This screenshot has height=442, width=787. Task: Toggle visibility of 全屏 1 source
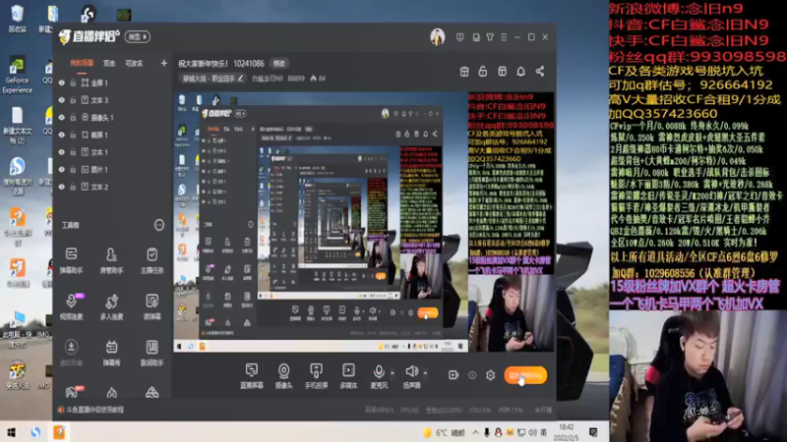(x=62, y=83)
